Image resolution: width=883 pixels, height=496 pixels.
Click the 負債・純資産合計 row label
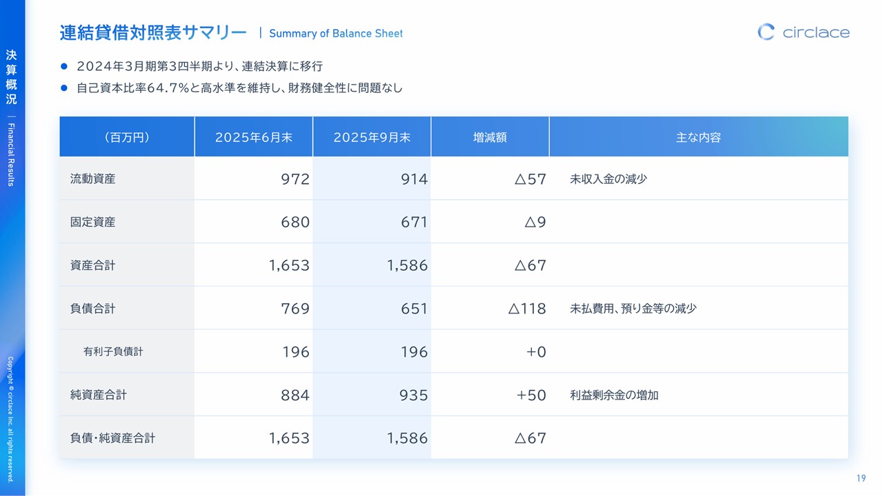[x=112, y=438]
